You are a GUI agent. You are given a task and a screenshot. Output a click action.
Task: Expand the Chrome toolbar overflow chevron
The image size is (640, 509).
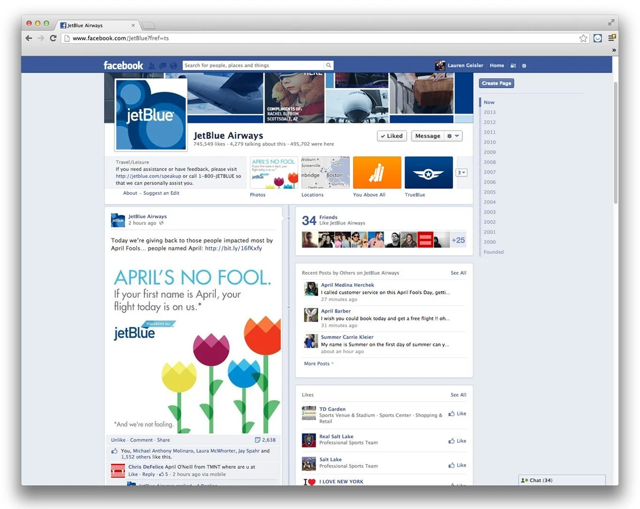[x=614, y=50]
